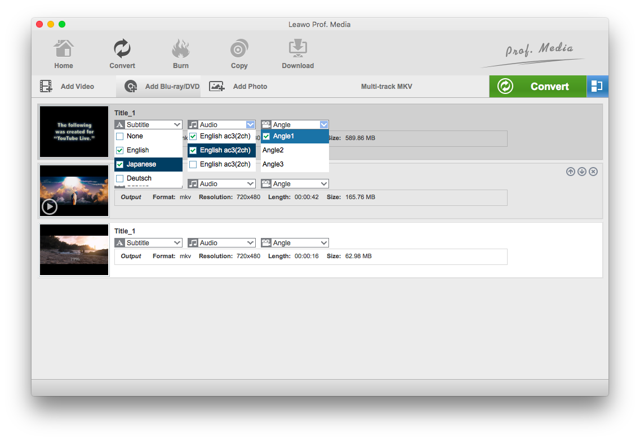Click the Add Video film icon
The width and height of the screenshot is (640, 441).
pos(46,87)
